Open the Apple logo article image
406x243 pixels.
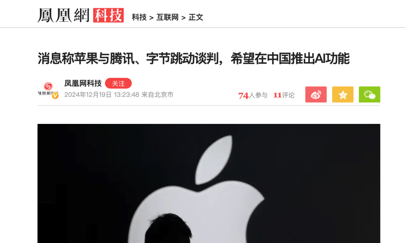209,184
